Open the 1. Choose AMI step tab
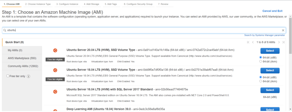Screen dimensions: 292x112 (x=12, y=4)
